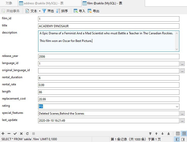Click 开始事务 to begin transaction

pos(10,11)
